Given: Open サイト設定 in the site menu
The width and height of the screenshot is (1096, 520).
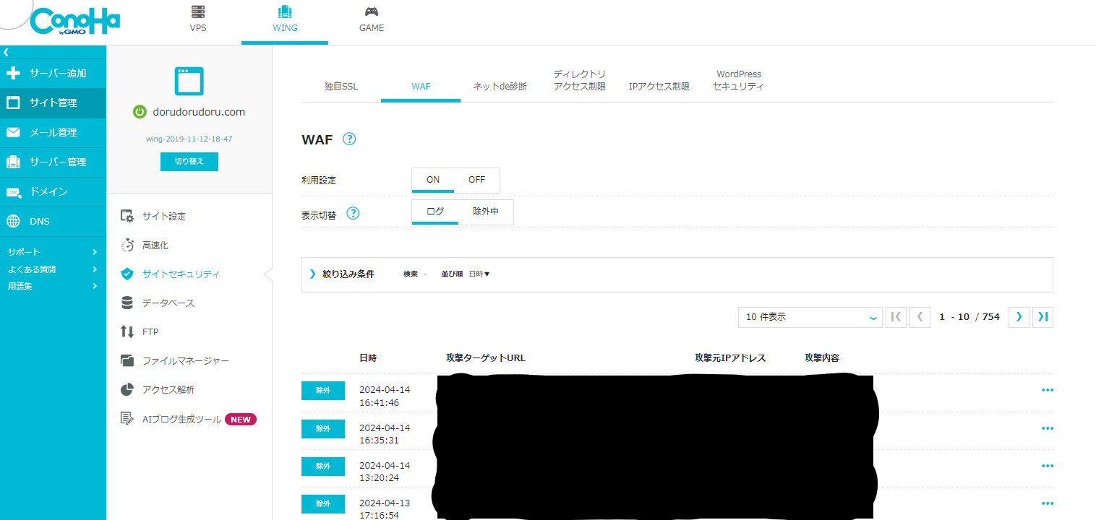Looking at the screenshot, I should pyautogui.click(x=163, y=216).
